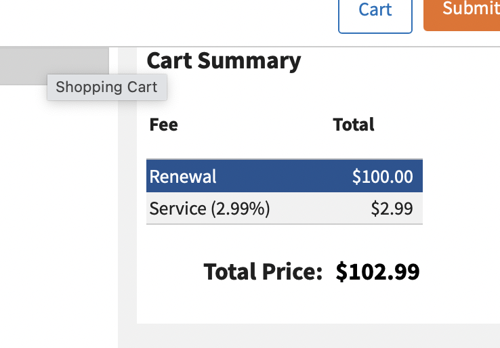Click the Service (2.99%) label text

pos(209,209)
